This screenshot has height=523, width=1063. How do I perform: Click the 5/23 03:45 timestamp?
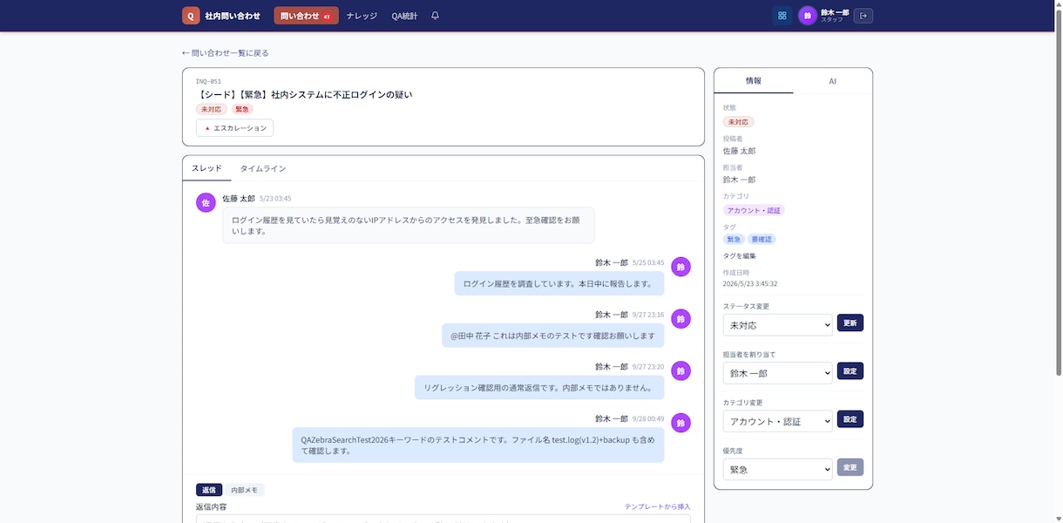[x=275, y=199]
